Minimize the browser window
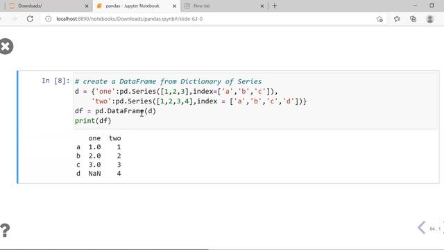 click(415, 6)
